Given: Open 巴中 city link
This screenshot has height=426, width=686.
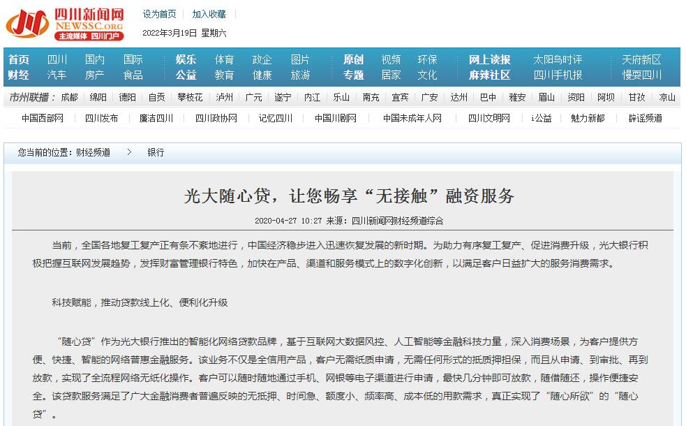Looking at the screenshot, I should coord(489,97).
